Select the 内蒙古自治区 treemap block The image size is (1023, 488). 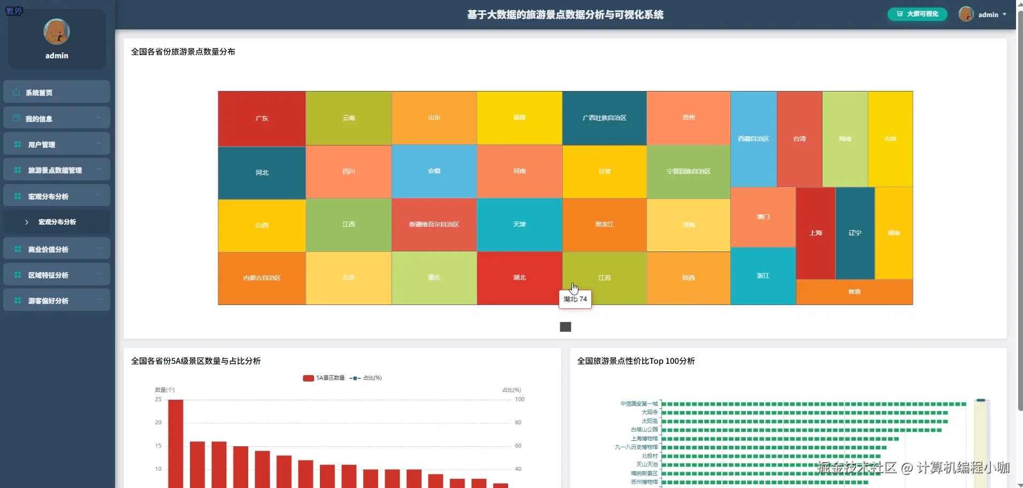pos(262,278)
